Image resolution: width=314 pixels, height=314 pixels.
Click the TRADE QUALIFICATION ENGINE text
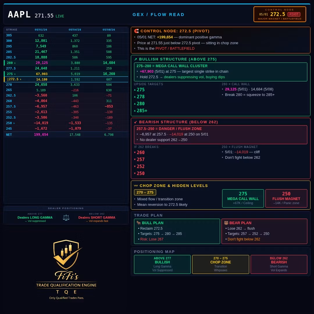(x=66, y=285)
